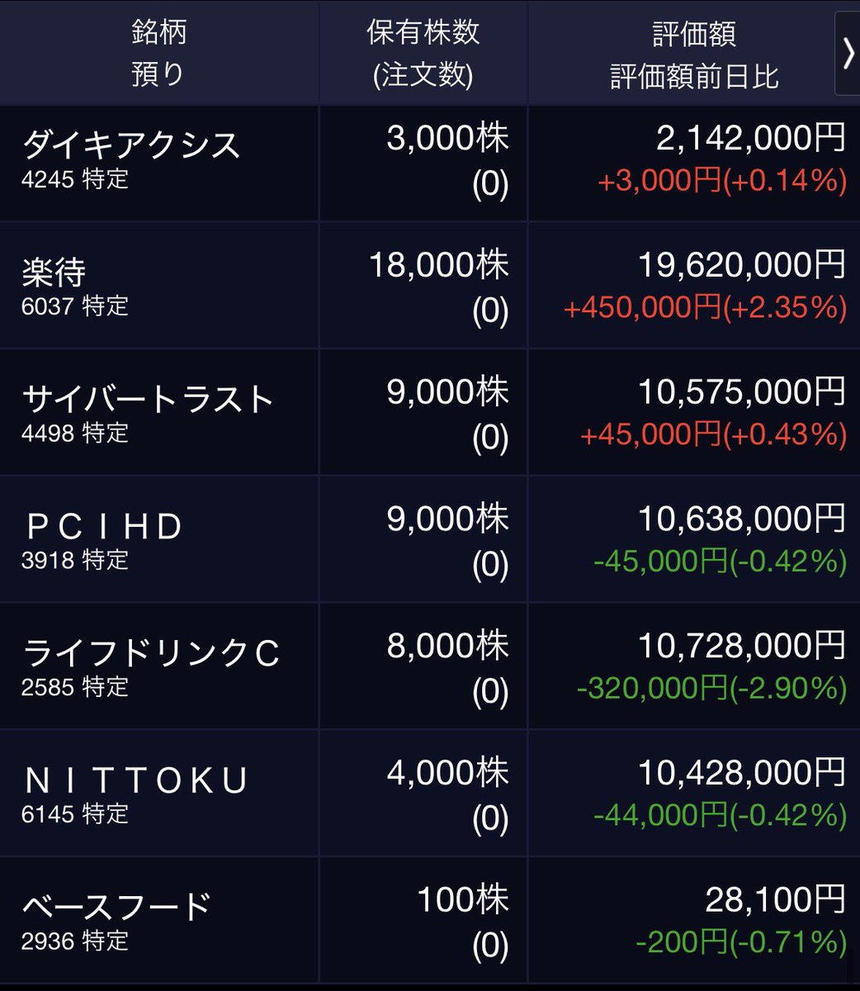Tap the ダイキアクシス 3,000株 quantity
Screen dimensions: 860x991
point(447,138)
